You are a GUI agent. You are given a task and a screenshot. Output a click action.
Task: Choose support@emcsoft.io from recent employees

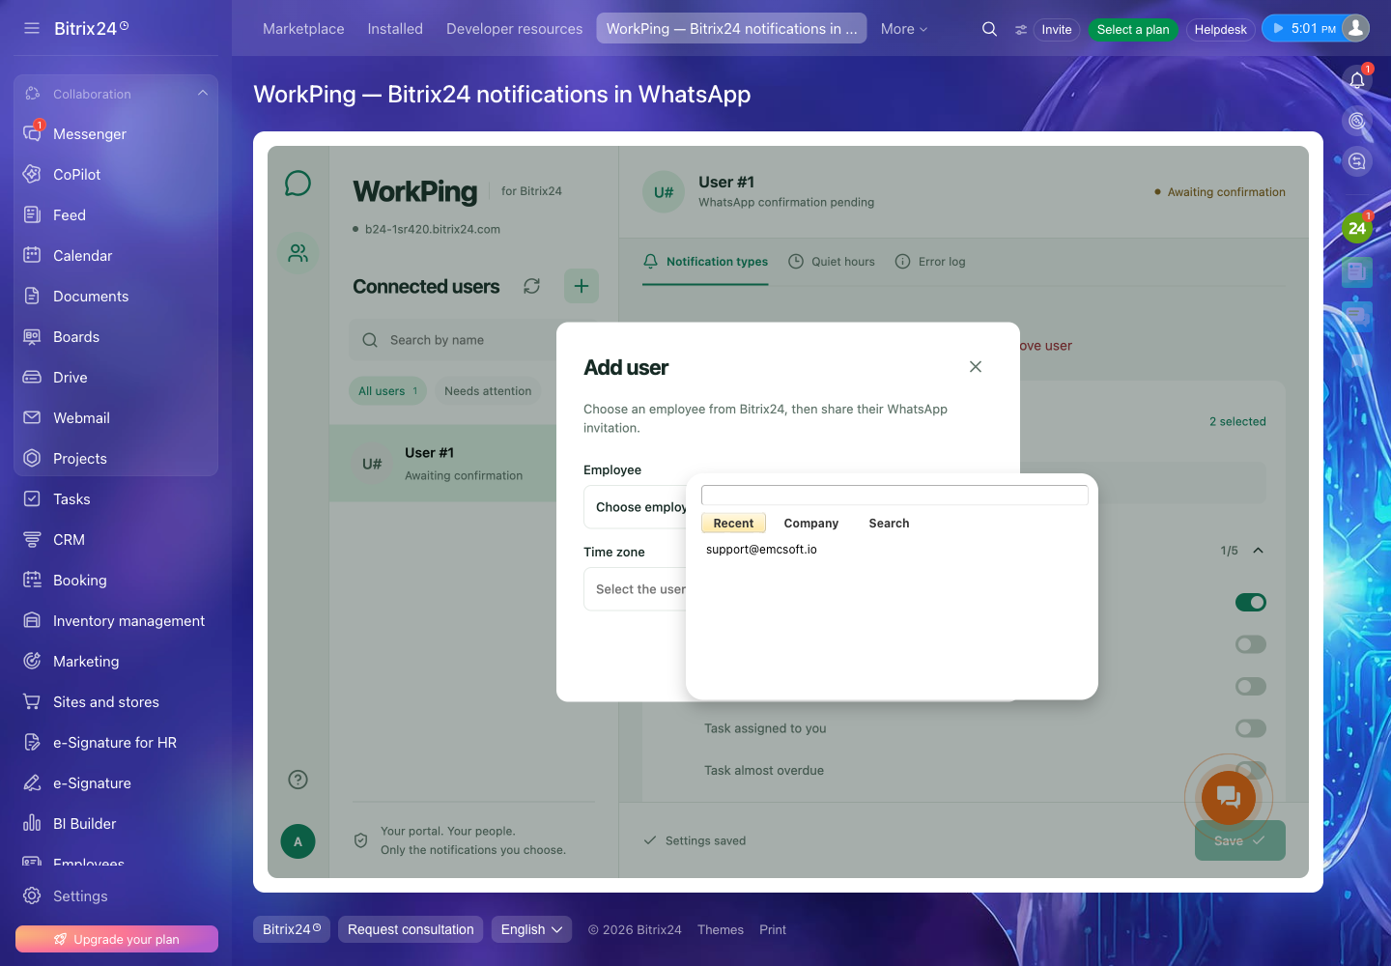tap(761, 550)
